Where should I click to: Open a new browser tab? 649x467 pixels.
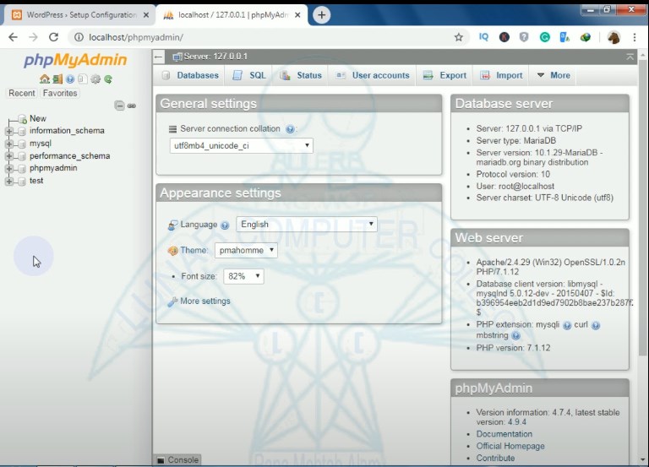click(322, 15)
